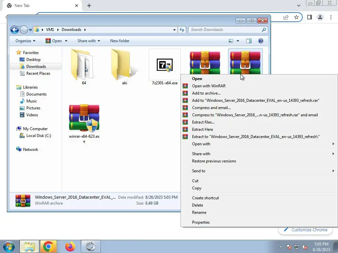
Task: Select My Computer in navigation pane
Action: pos(32,129)
